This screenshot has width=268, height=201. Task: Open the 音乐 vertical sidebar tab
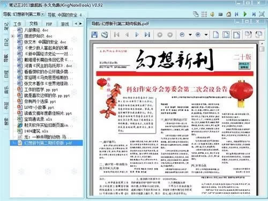point(6,90)
